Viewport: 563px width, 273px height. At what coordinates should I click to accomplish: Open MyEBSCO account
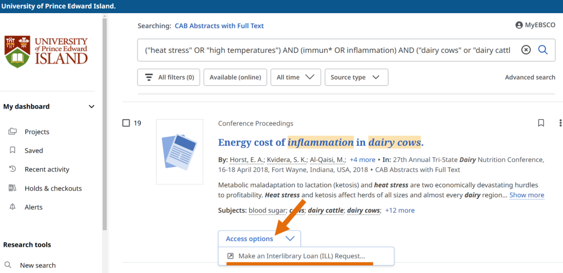tap(535, 25)
